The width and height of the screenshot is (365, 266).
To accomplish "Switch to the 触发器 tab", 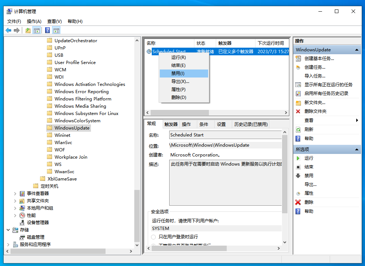I will 171,124.
